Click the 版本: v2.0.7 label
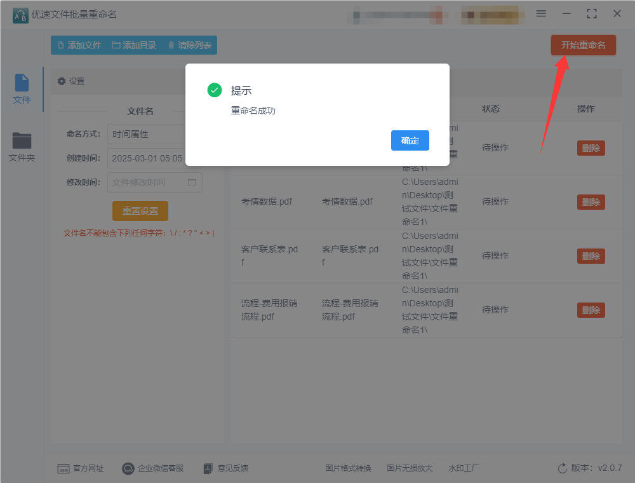635x483 pixels. 596,468
